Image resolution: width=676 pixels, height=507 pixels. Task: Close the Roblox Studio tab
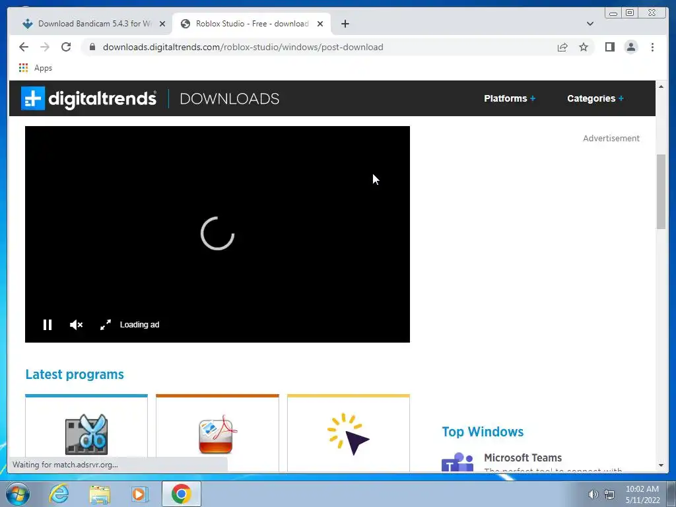point(320,24)
